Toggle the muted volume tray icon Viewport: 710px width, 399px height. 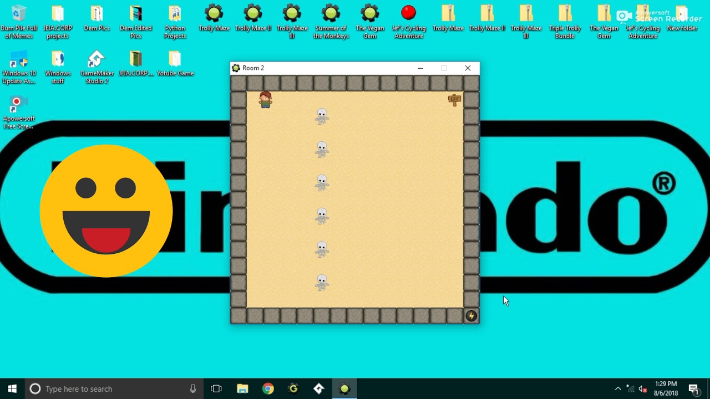coord(643,388)
